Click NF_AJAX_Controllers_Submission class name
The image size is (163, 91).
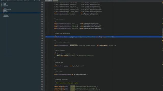(92, 28)
